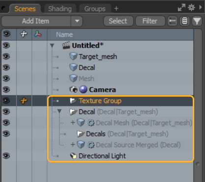
Task: Click the list view icon beside Filter
Action: [x=185, y=21]
